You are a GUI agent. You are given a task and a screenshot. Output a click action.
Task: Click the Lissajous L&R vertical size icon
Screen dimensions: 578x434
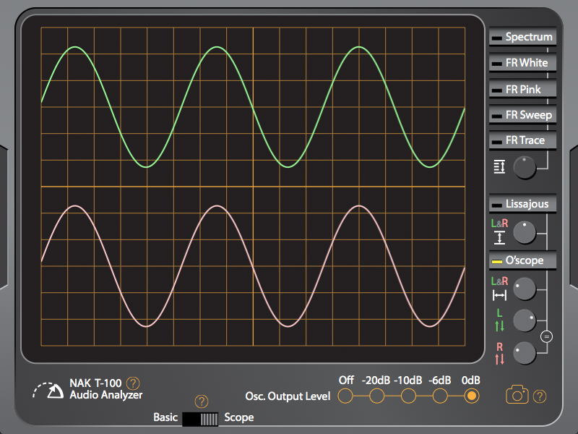[x=499, y=238]
